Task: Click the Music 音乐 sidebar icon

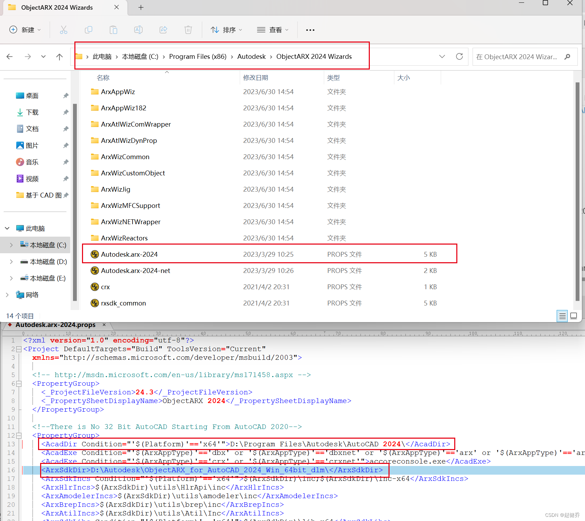Action: pyautogui.click(x=20, y=162)
